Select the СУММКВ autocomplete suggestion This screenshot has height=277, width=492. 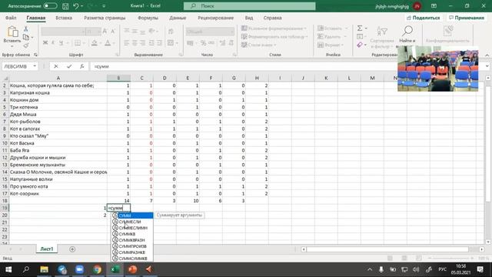132,234
